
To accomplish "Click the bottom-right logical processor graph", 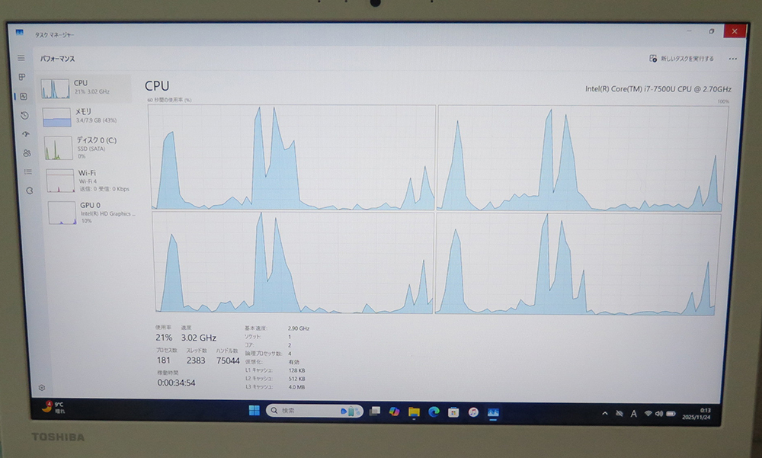I will (578, 264).
